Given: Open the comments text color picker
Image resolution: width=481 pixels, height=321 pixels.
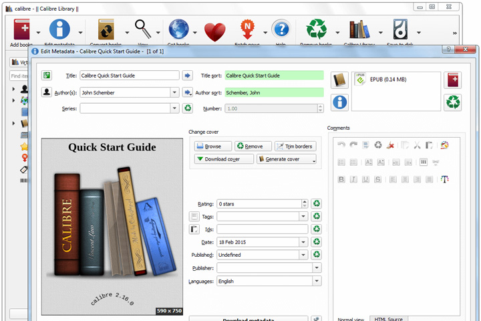Looking at the screenshot, I should point(444,179).
